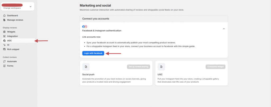This screenshot has height=107, width=271.
Task: Click the Customize widget button
Action: (215, 67)
